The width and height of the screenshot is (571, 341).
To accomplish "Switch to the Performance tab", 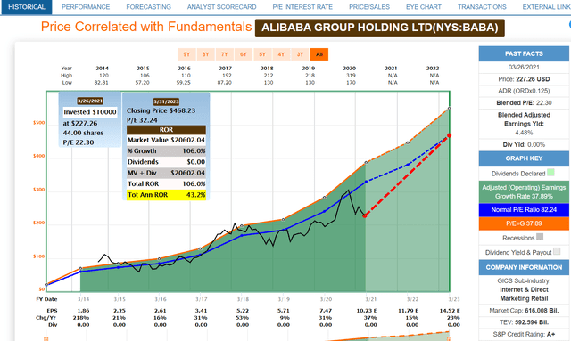I will point(86,7).
